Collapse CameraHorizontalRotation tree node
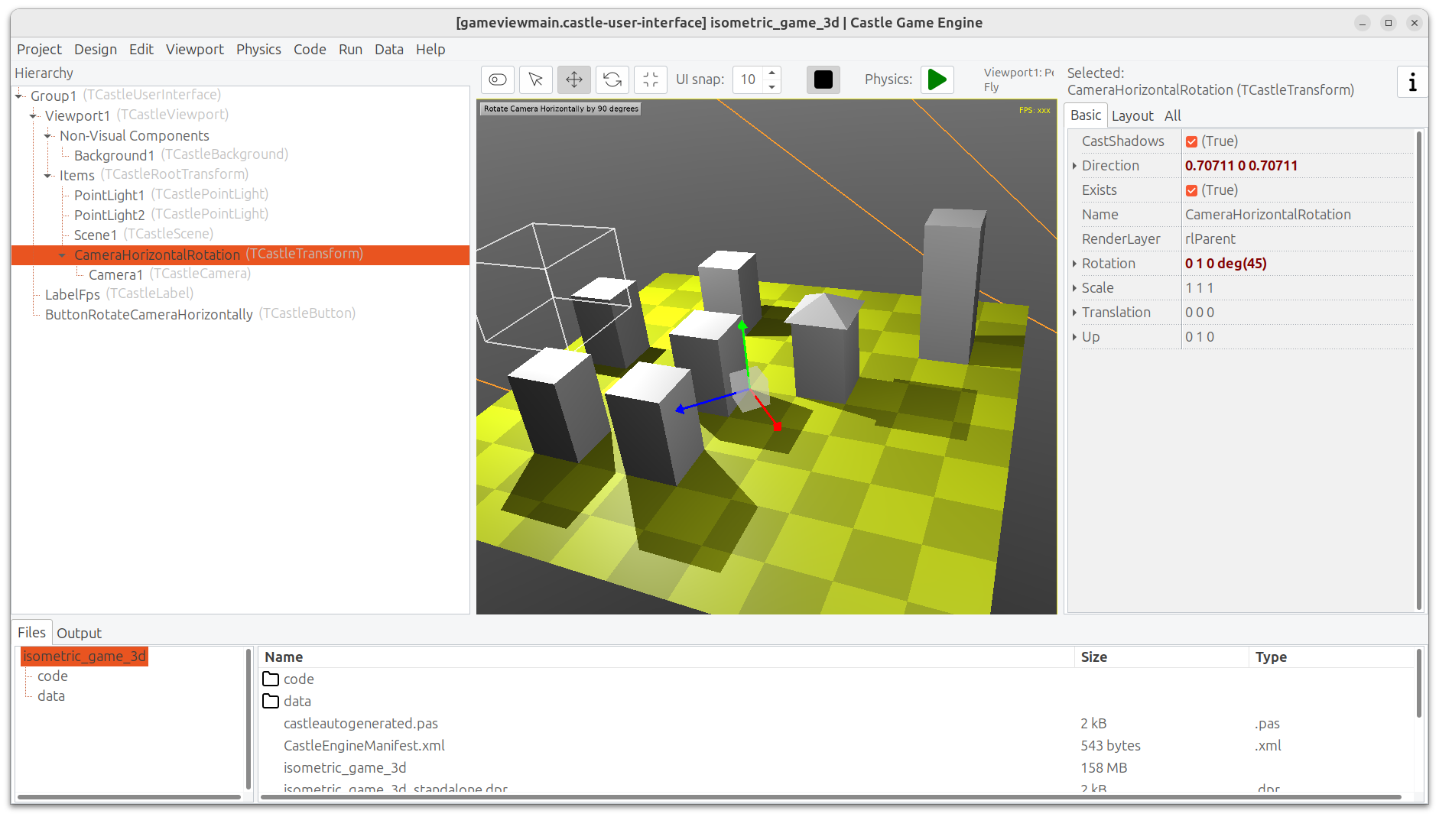 point(63,255)
